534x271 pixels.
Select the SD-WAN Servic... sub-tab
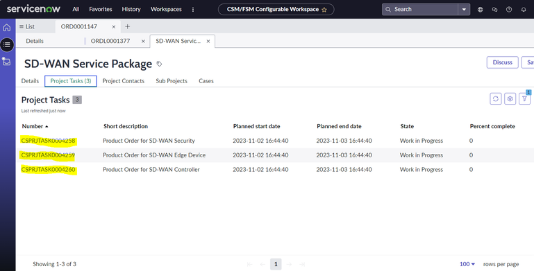coord(178,41)
